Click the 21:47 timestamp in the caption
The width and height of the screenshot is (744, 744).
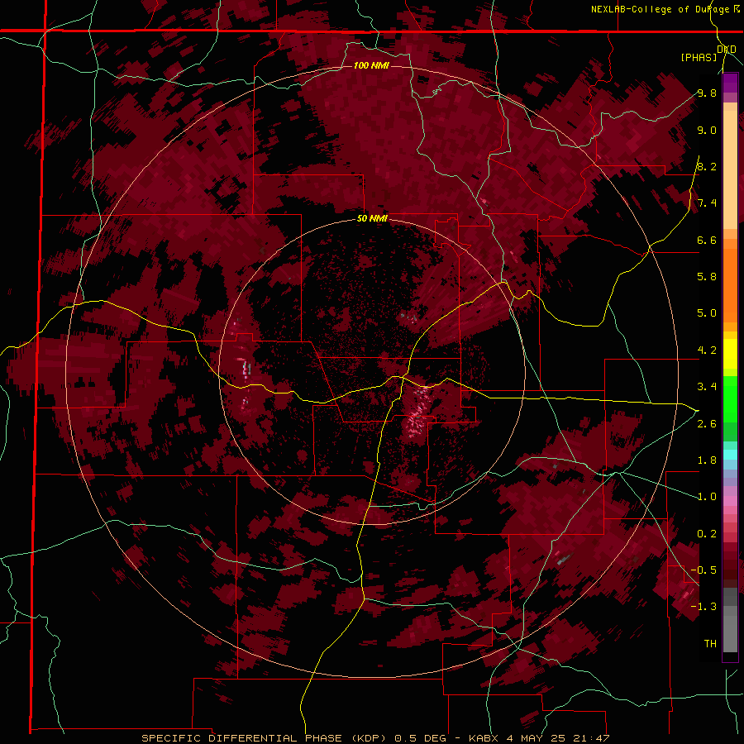coord(592,738)
